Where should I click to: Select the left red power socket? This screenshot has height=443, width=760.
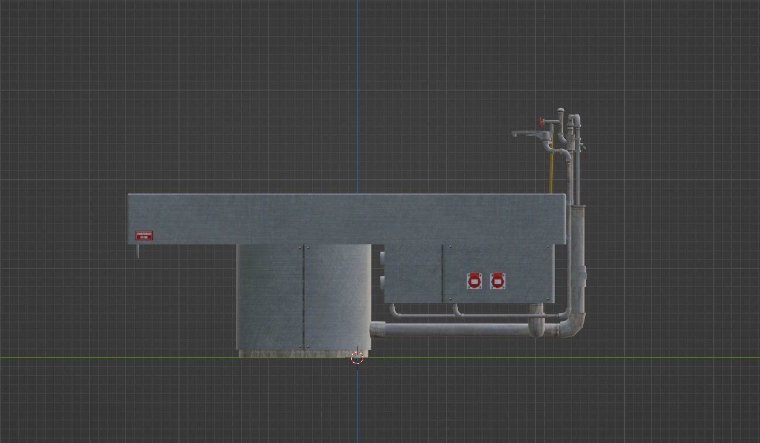click(x=474, y=281)
